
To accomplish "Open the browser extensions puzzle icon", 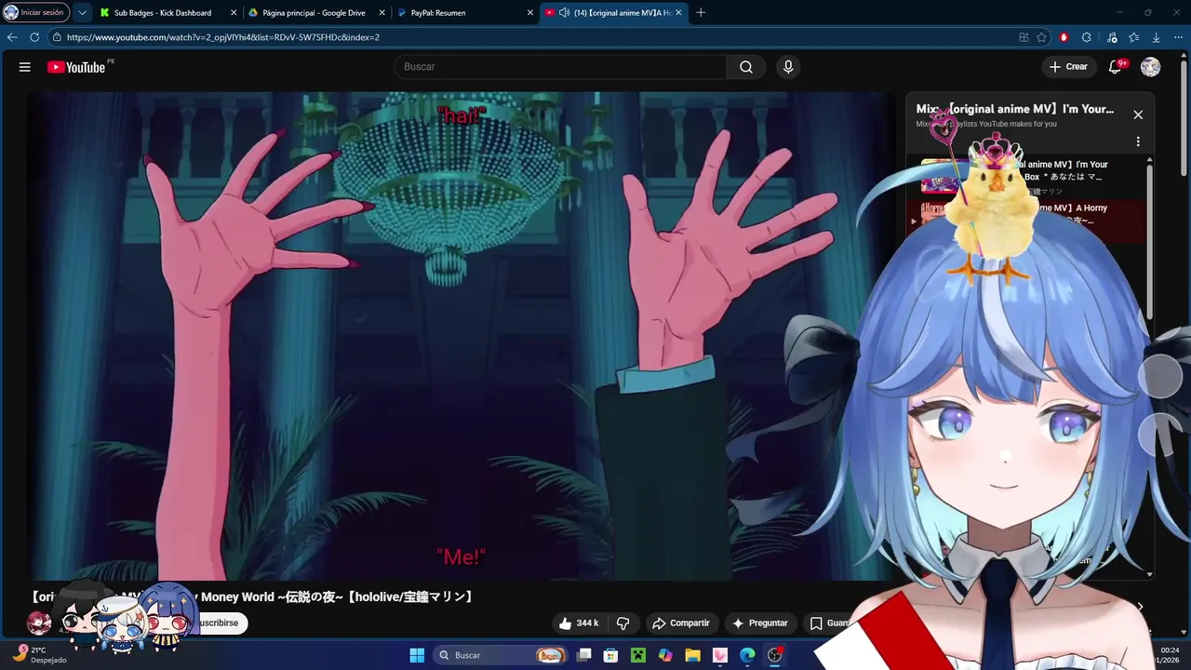I will click(1087, 37).
